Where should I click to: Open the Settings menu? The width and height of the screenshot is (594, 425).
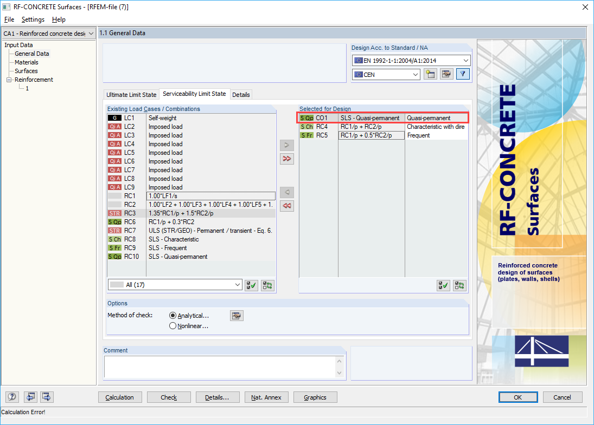pyautogui.click(x=33, y=19)
